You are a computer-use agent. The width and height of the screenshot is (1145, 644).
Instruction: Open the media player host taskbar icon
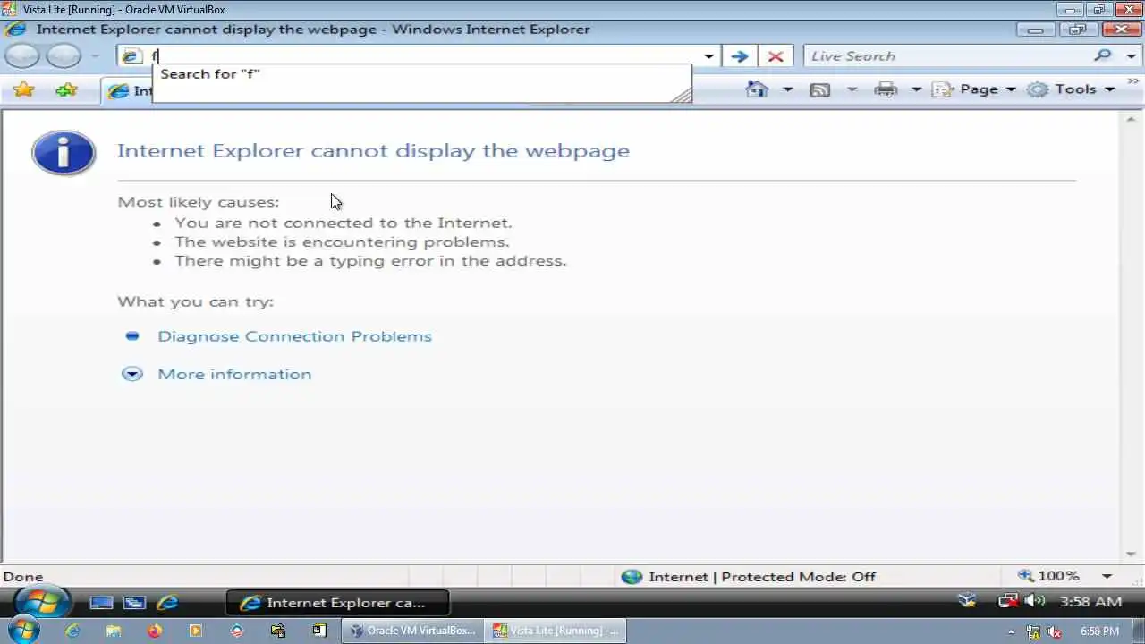coord(196,631)
